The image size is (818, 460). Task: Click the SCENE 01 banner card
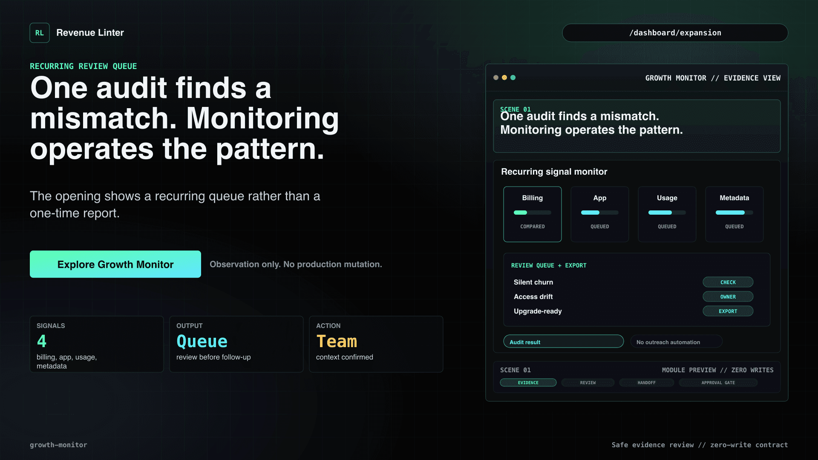[x=637, y=126]
